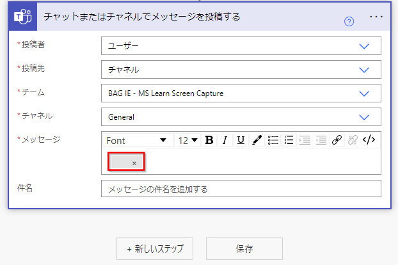Click the 件名 subject input field

241,189
